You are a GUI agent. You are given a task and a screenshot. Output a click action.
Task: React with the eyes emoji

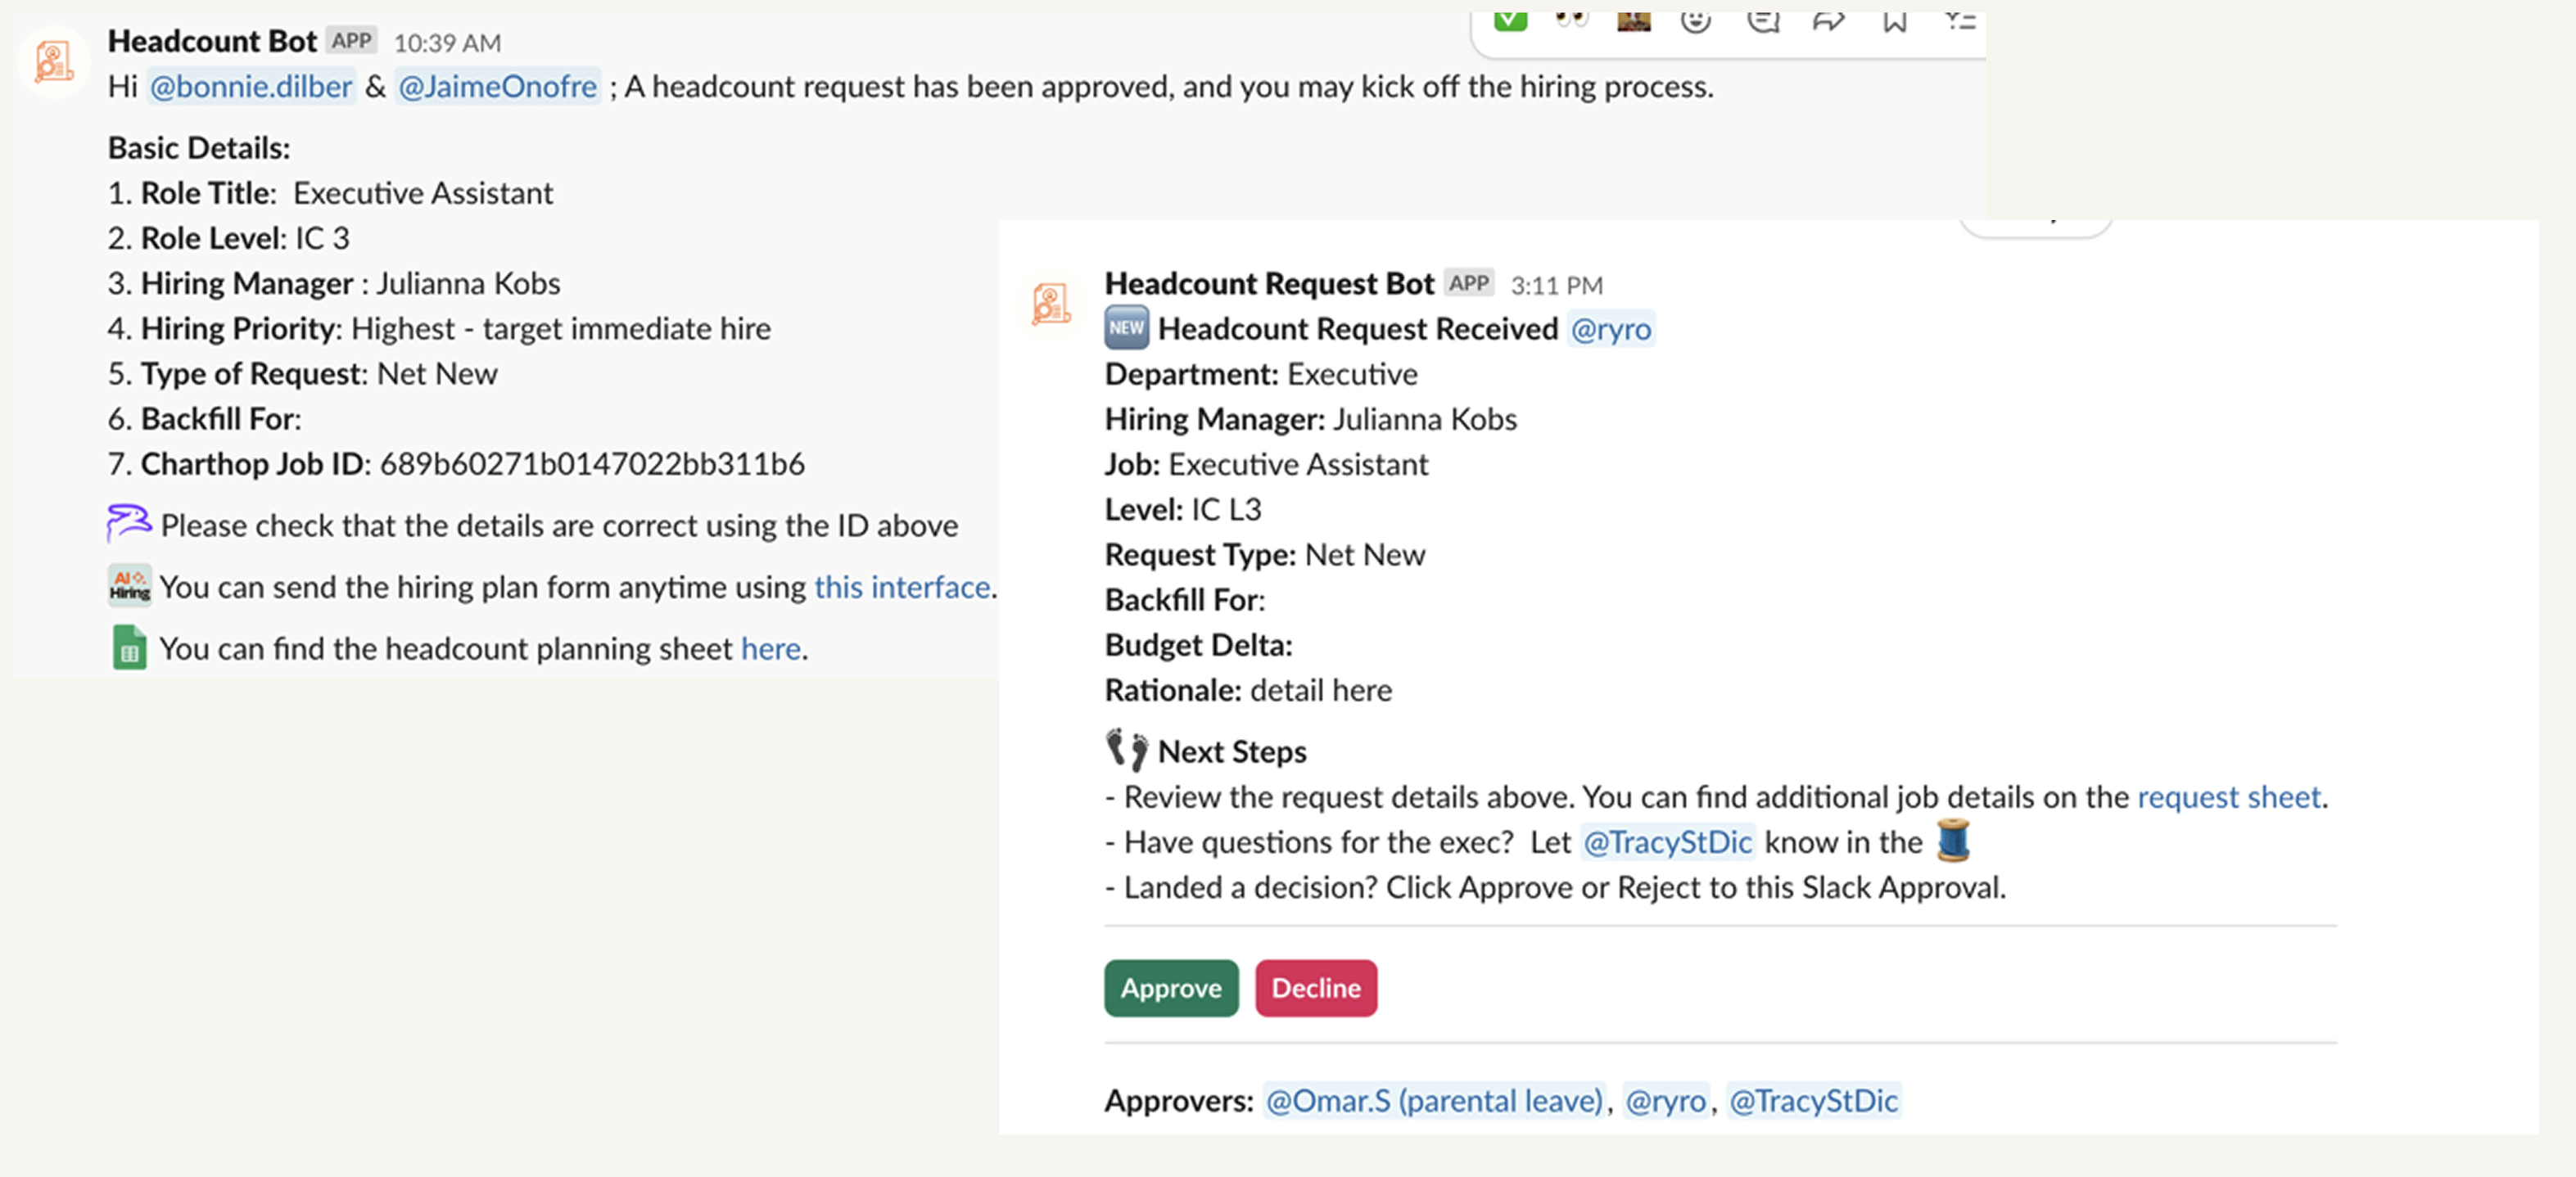1571,20
